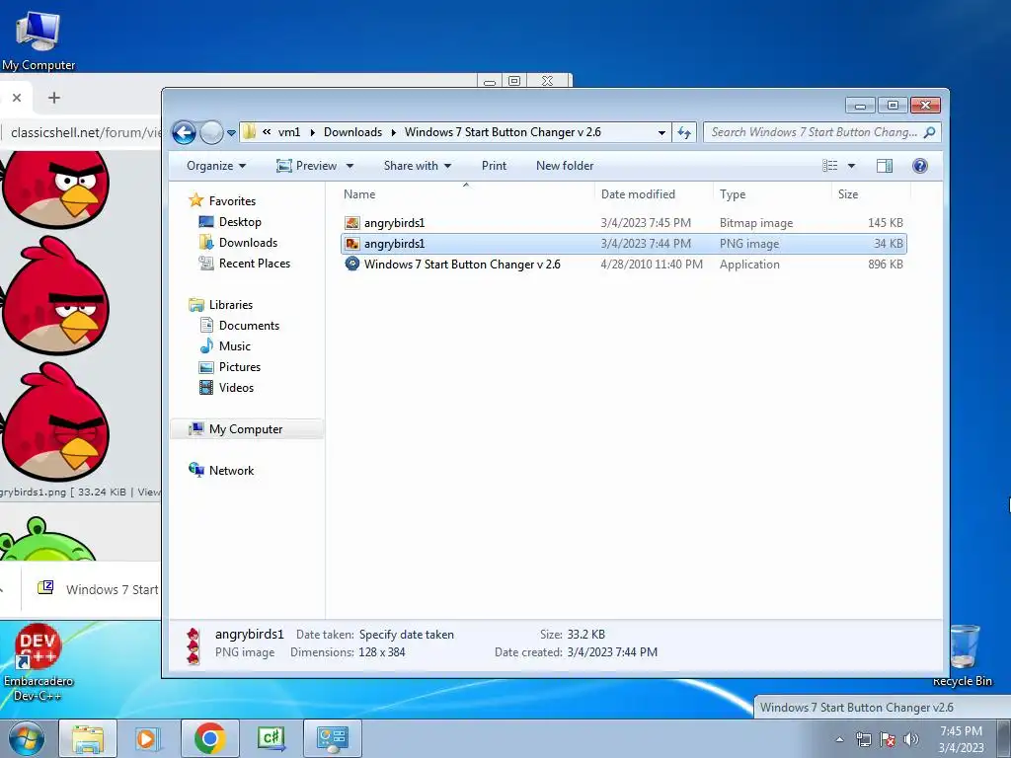Viewport: 1011px width, 758px height.
Task: Click the 4/28/2010 11:40 PM date cell
Action: [x=652, y=265]
